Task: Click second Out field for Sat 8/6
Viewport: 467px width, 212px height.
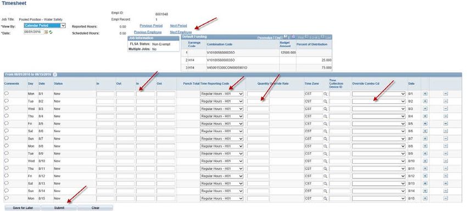Action: (166, 131)
